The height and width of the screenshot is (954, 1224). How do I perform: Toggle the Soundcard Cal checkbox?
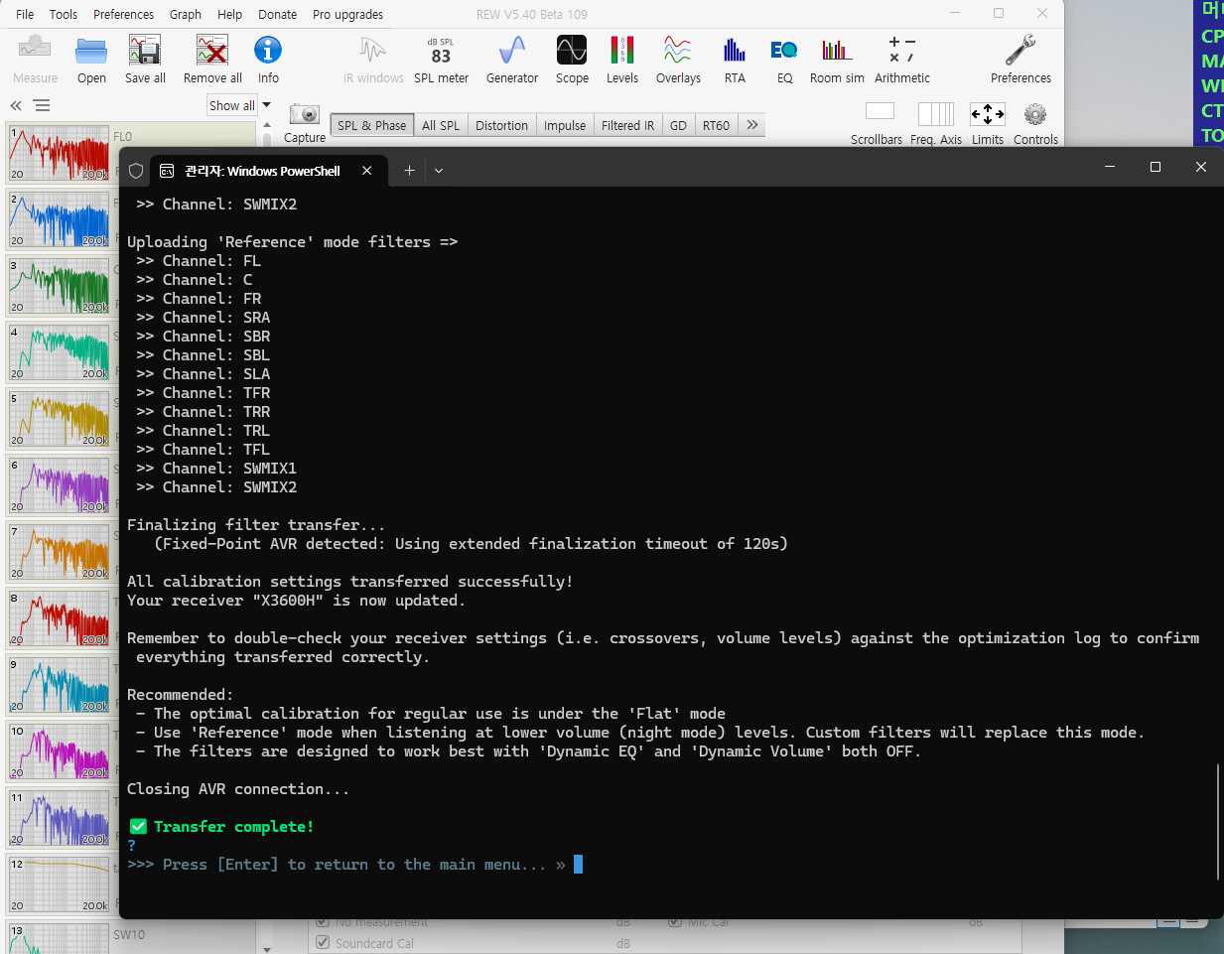[323, 943]
